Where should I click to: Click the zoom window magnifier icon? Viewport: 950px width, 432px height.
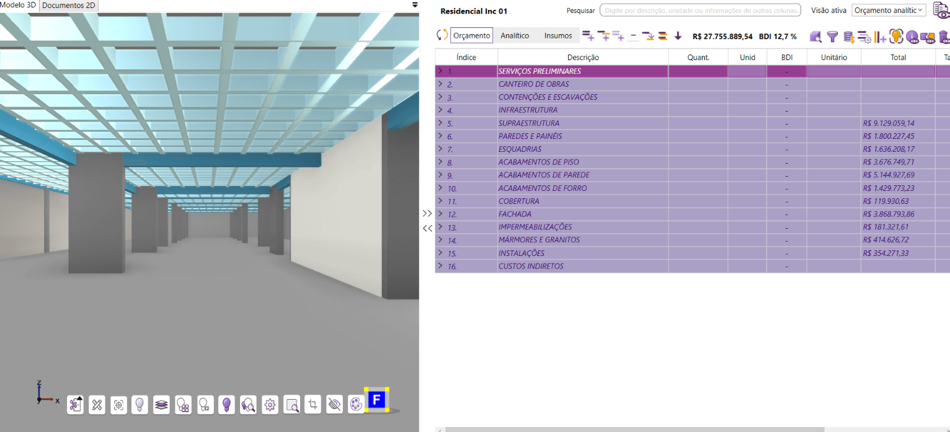[x=292, y=405]
